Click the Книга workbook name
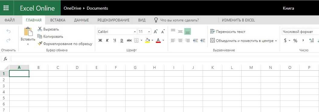The height and width of the screenshot is (112, 319). point(288,8)
